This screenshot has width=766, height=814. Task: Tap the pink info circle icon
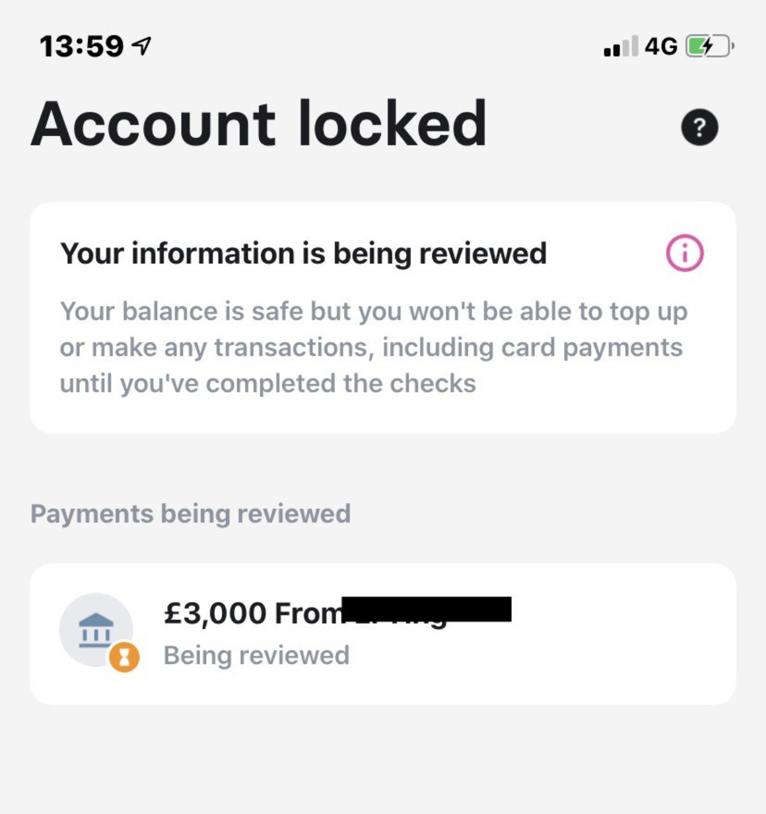(x=684, y=253)
